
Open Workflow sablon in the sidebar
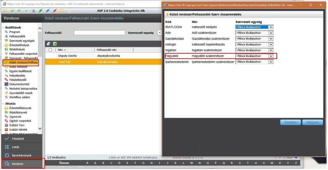tap(20, 97)
